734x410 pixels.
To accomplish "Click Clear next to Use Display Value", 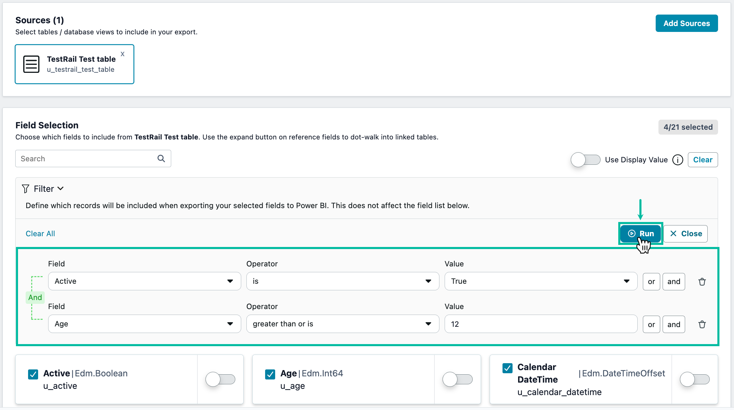I will [702, 160].
